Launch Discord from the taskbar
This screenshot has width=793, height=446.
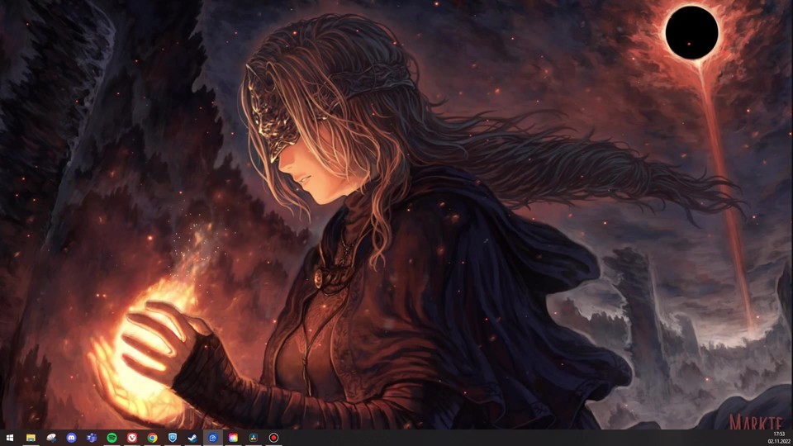click(x=71, y=438)
